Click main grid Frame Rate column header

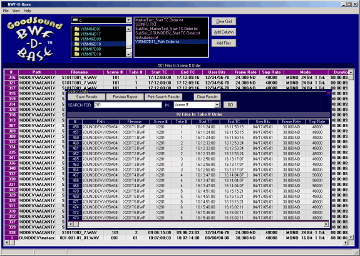pyautogui.click(x=245, y=72)
